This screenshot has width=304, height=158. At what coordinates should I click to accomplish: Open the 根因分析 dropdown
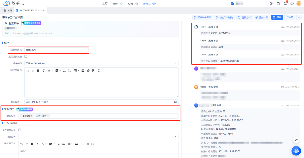pos(98,137)
